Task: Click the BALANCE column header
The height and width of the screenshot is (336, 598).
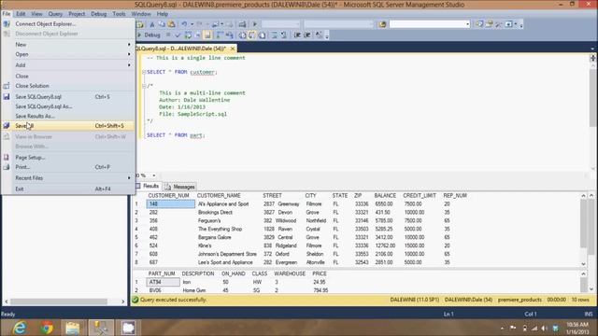Action: [385, 195]
